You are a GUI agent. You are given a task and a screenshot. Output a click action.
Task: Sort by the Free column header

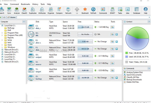point(80,22)
